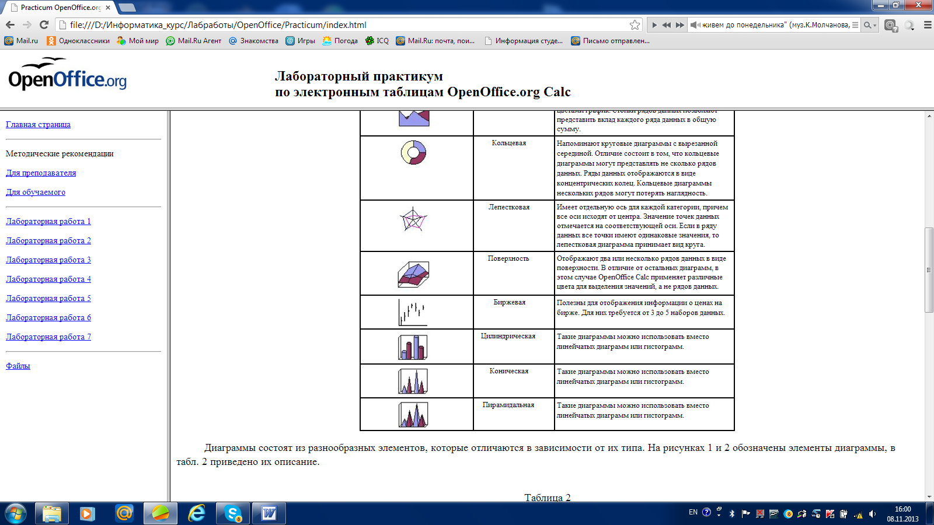The image size is (934, 525).
Task: Click the address bar URL field
Action: coord(348,24)
